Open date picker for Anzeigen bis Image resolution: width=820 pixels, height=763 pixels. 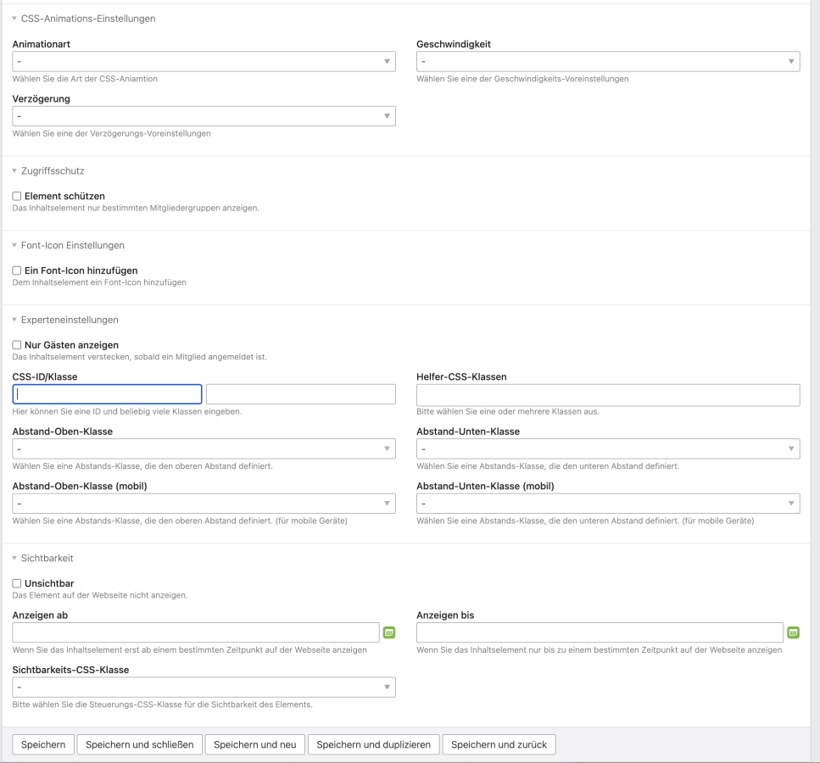point(794,632)
